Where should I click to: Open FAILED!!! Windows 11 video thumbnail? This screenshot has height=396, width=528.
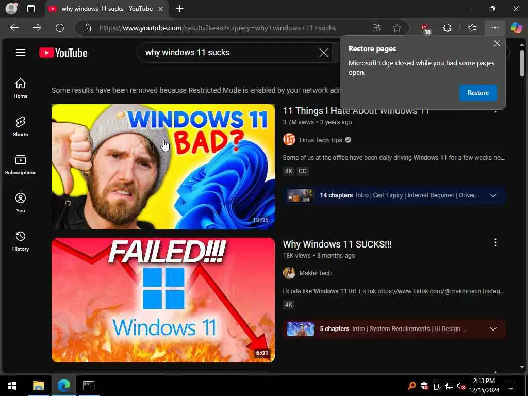[163, 300]
